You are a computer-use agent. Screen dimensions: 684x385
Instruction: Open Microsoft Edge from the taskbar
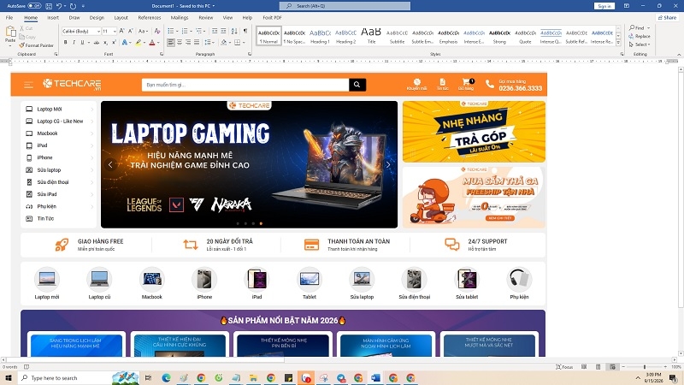[166, 378]
